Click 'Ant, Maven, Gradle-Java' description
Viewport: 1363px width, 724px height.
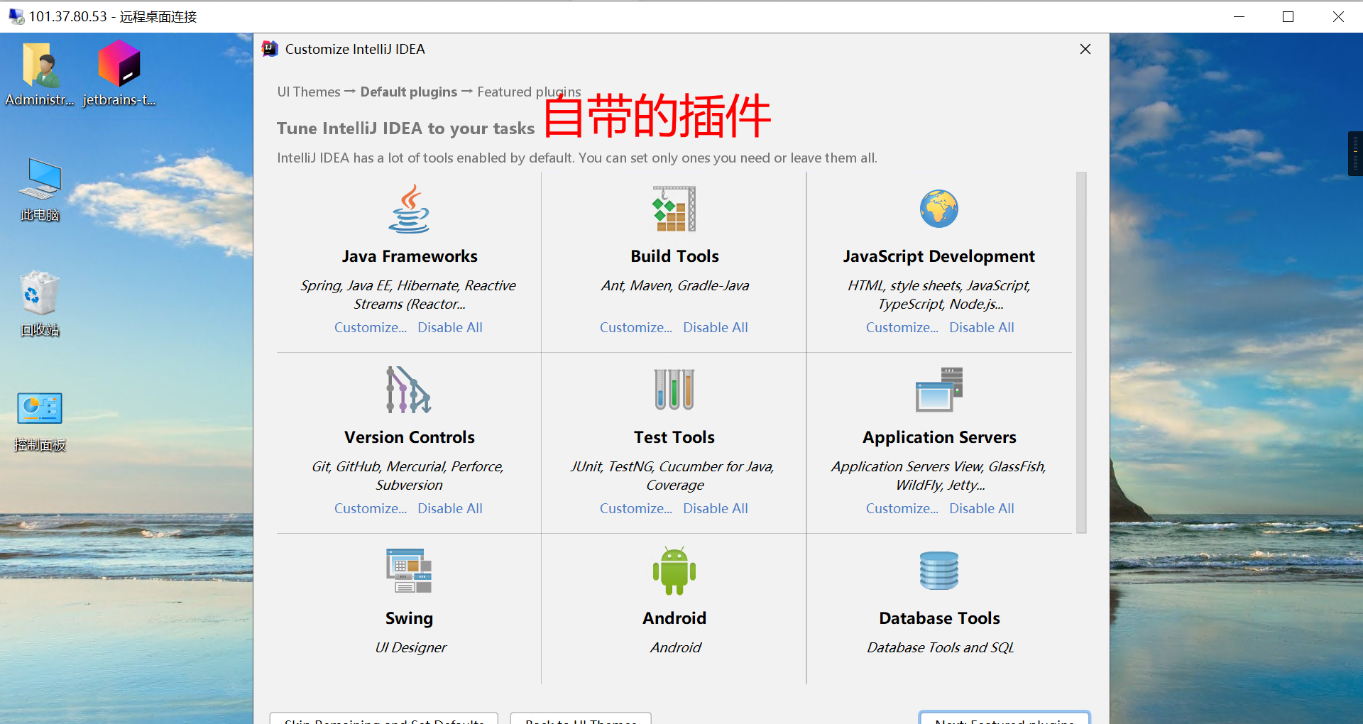pyautogui.click(x=674, y=285)
